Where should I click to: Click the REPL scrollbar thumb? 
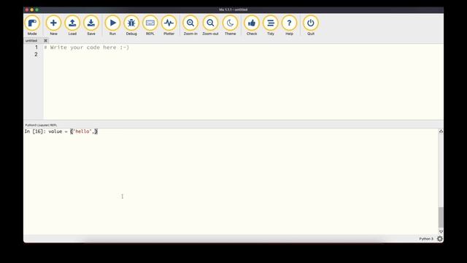[441, 218]
